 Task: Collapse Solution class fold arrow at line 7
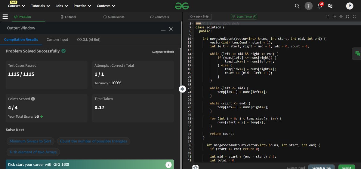coord(193,27)
